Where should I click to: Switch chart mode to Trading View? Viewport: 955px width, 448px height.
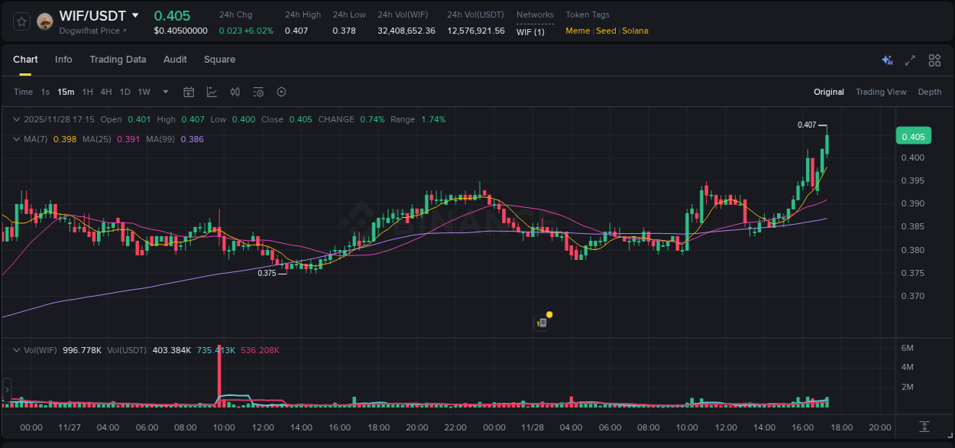pos(880,92)
